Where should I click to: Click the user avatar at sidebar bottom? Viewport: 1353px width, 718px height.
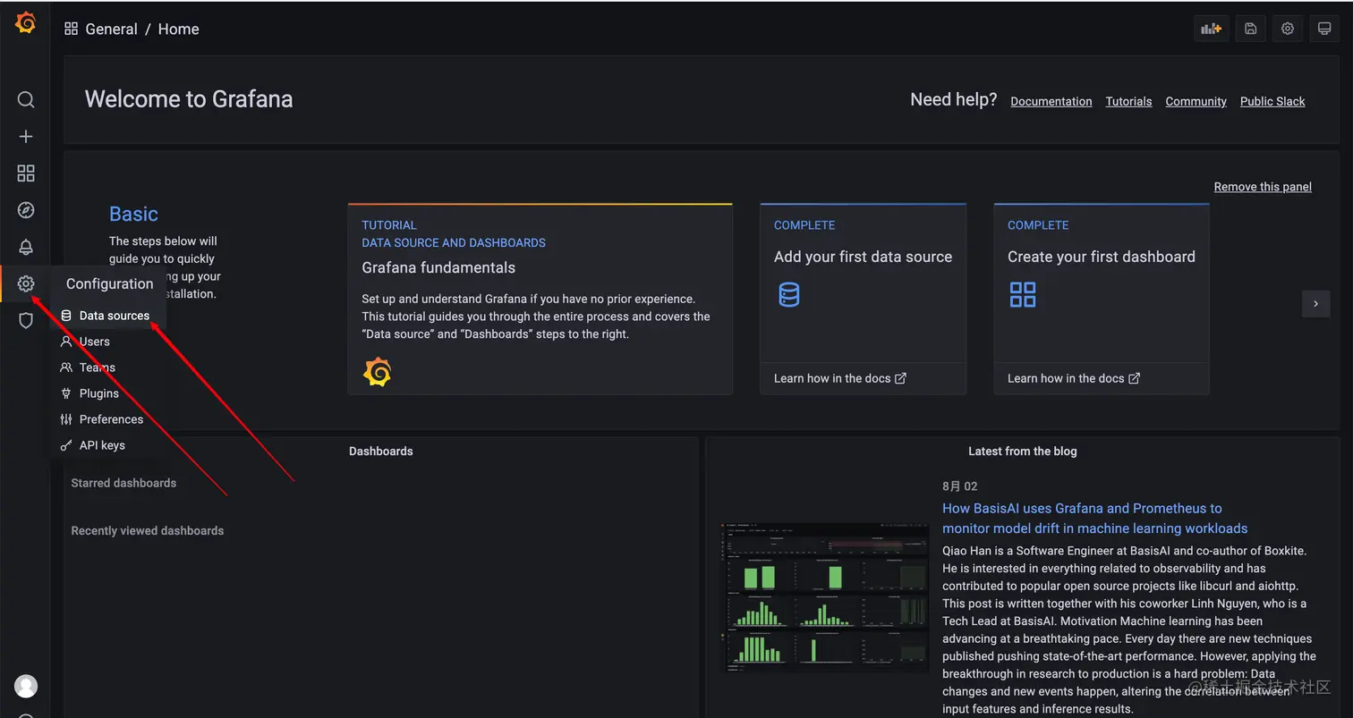[x=26, y=686]
